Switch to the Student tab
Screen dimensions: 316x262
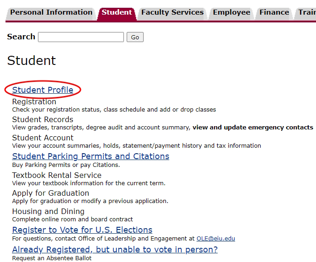click(x=117, y=13)
